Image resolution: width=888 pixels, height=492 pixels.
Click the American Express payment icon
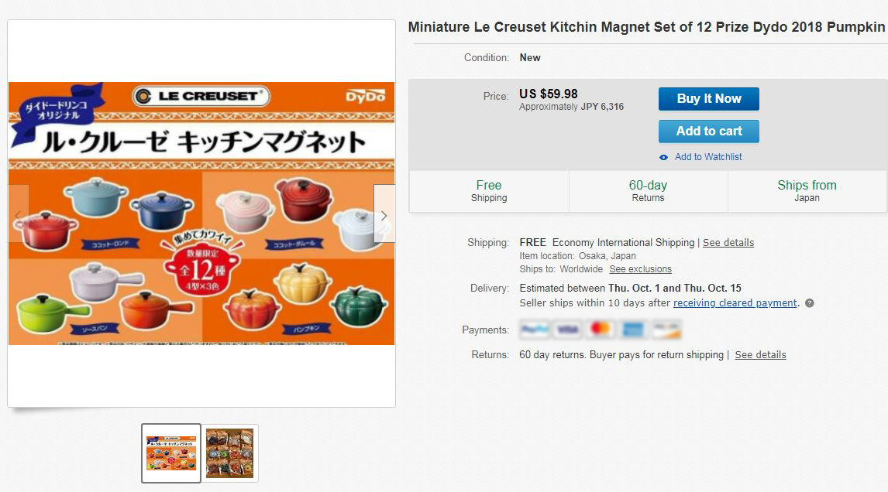[x=633, y=330]
